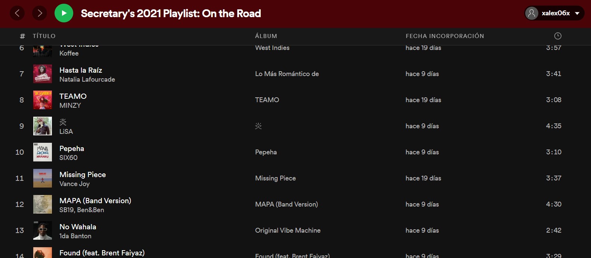Image resolution: width=591 pixels, height=258 pixels.
Task: Open artist Vance Joy link
Action: pos(74,184)
